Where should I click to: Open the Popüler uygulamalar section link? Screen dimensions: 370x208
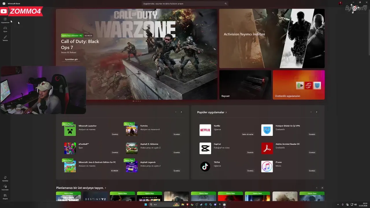click(x=212, y=112)
